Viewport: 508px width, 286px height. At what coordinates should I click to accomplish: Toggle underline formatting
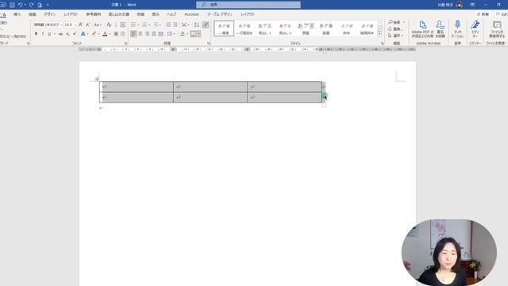point(49,33)
